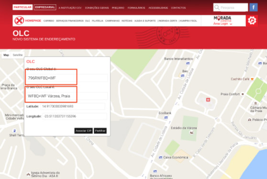The height and width of the screenshot is (179, 267).
Task: Click the CCV homepage logo icon
Action: point(19,21)
